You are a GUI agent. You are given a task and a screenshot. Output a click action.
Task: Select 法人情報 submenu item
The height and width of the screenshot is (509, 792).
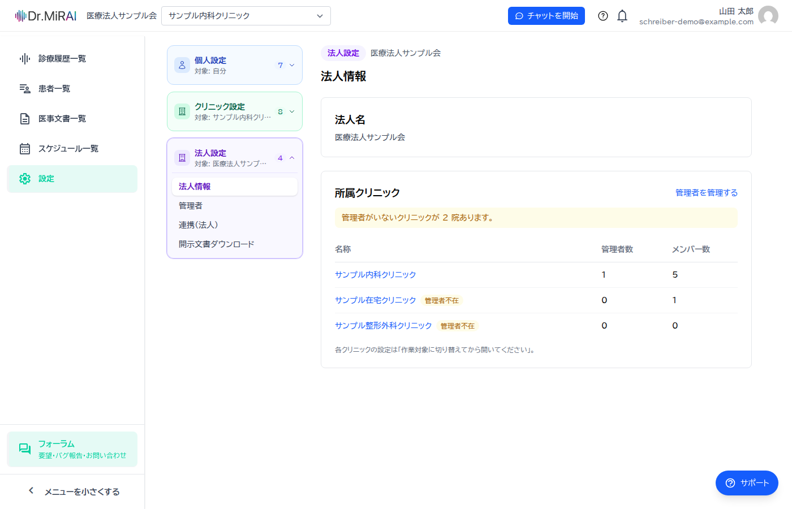click(x=235, y=187)
